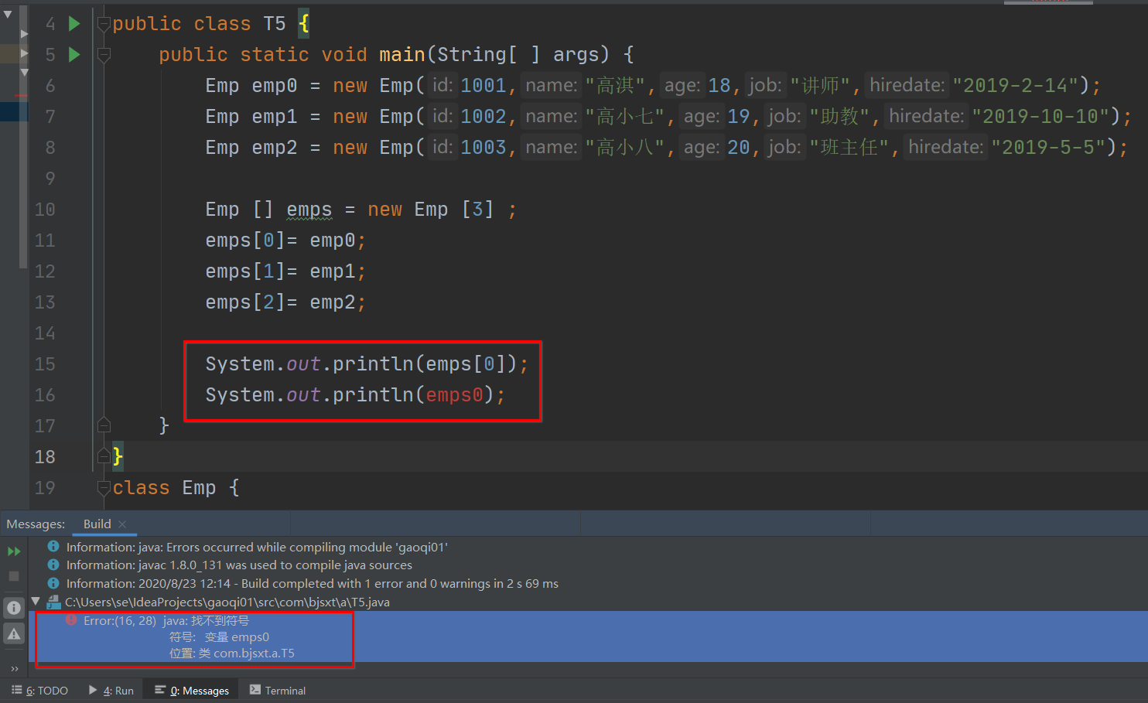Viewport: 1148px width, 703px height.
Task: Click the Messages icon in bottom bar
Action: (160, 690)
